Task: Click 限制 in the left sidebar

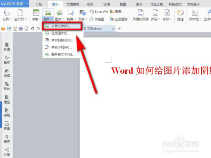Action: coord(7,112)
